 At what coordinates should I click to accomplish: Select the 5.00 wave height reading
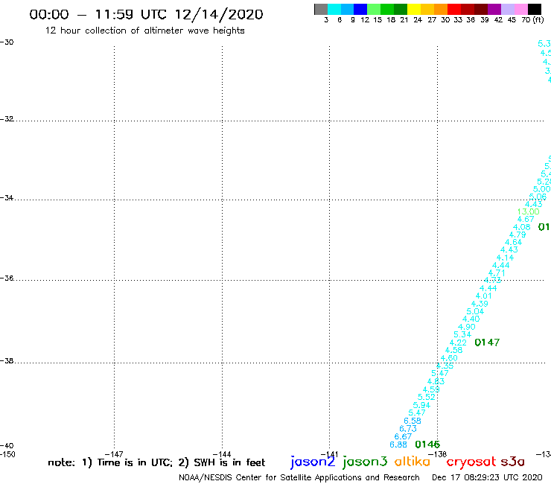coord(541,189)
